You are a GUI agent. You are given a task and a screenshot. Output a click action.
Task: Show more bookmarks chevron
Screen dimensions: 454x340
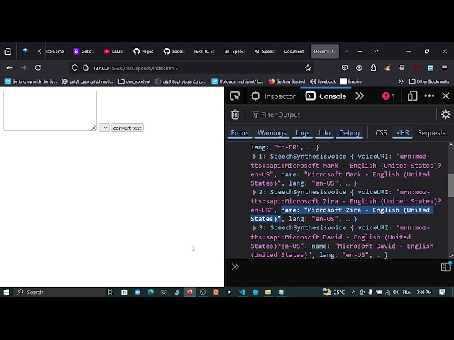tap(401, 81)
